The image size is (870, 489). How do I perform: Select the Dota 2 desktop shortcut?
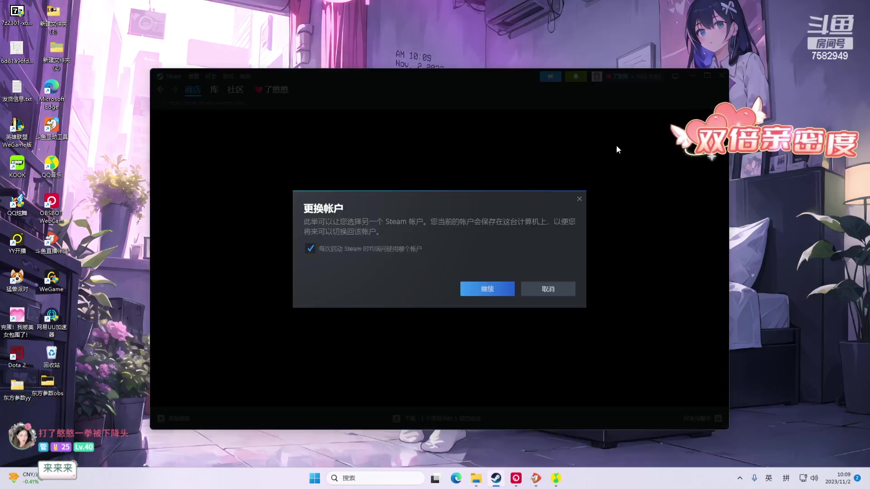(17, 357)
